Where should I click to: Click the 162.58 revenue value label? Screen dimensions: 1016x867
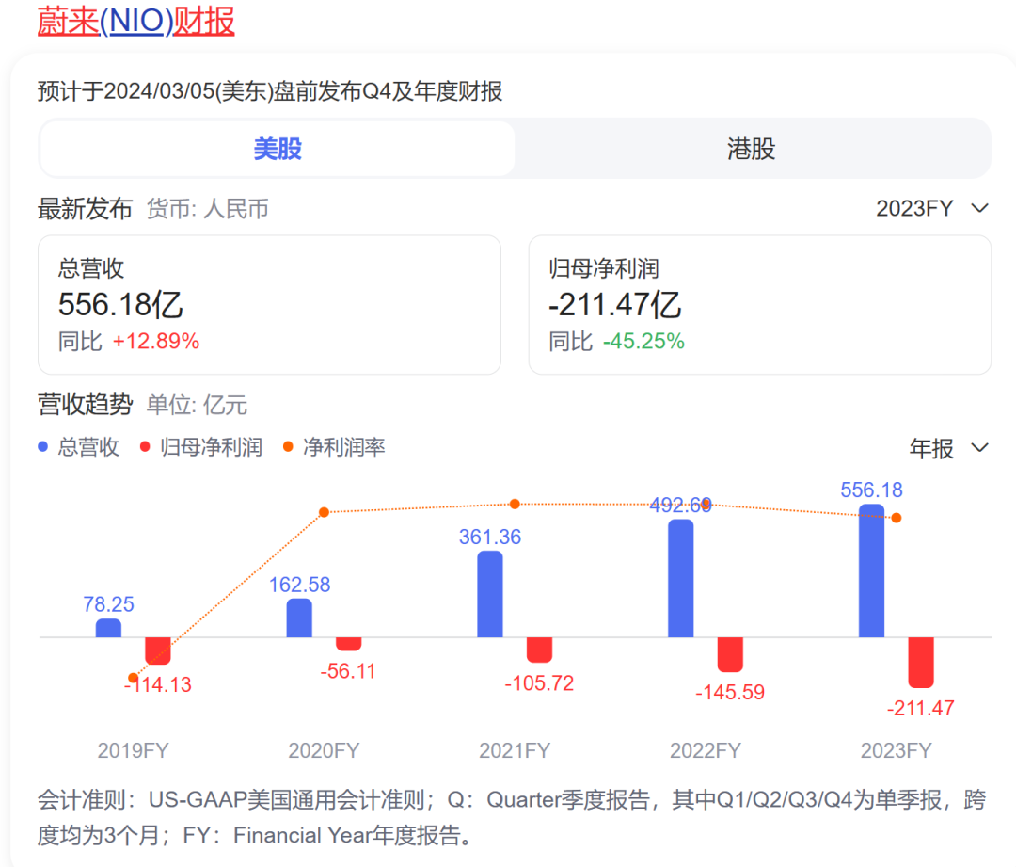(299, 585)
